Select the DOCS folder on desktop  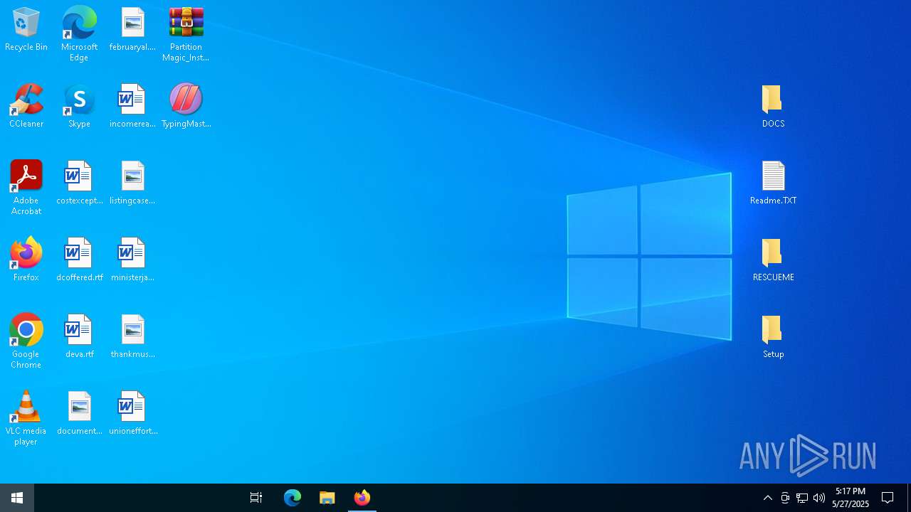point(773,107)
